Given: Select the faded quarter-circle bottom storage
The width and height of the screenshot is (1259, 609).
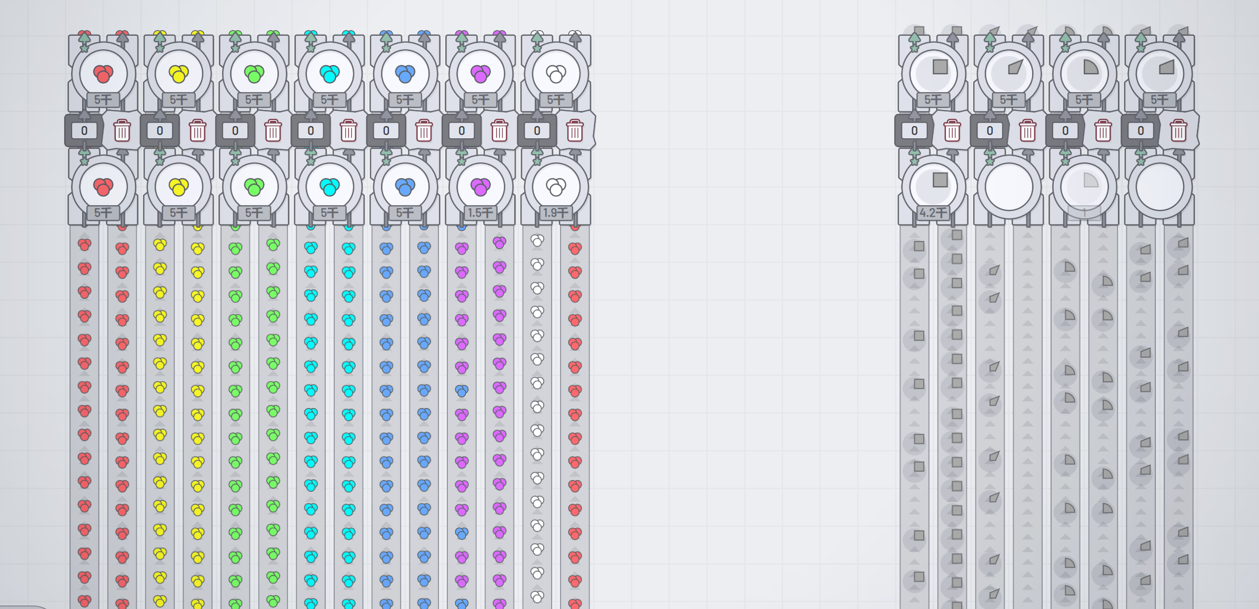Looking at the screenshot, I should (x=1084, y=187).
